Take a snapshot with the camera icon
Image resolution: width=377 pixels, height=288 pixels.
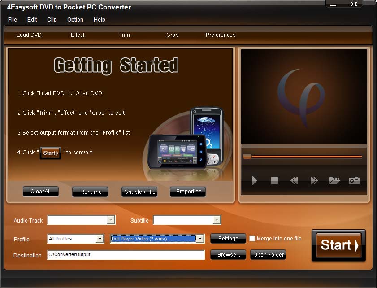point(354,180)
